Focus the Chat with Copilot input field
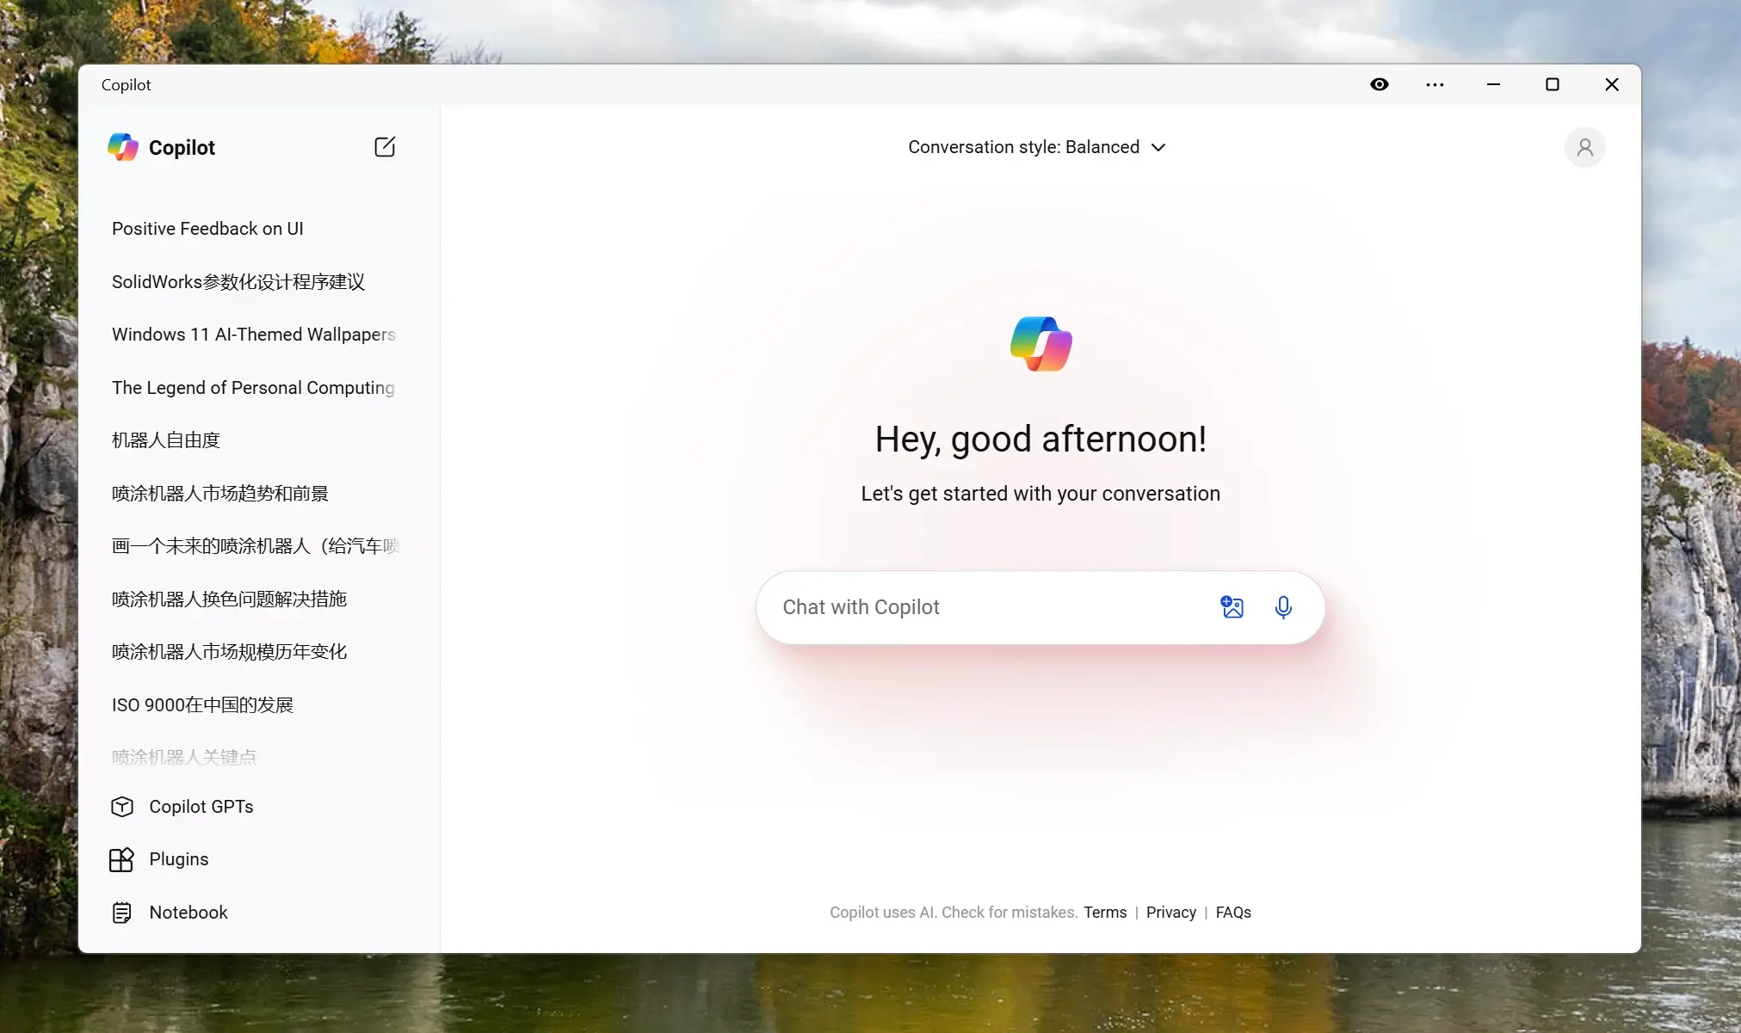1741x1033 pixels. tap(1040, 607)
